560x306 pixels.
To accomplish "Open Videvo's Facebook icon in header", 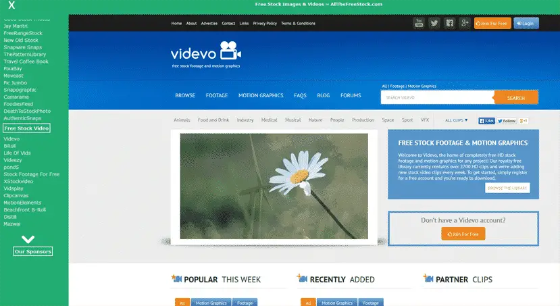I will [450, 23].
